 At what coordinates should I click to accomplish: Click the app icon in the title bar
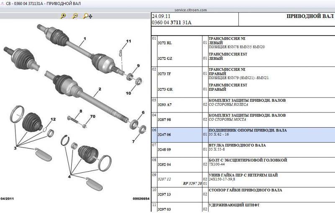3,3
